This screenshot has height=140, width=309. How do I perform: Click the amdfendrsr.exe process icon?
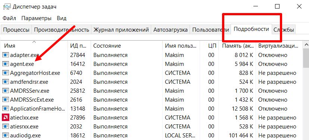(6, 82)
